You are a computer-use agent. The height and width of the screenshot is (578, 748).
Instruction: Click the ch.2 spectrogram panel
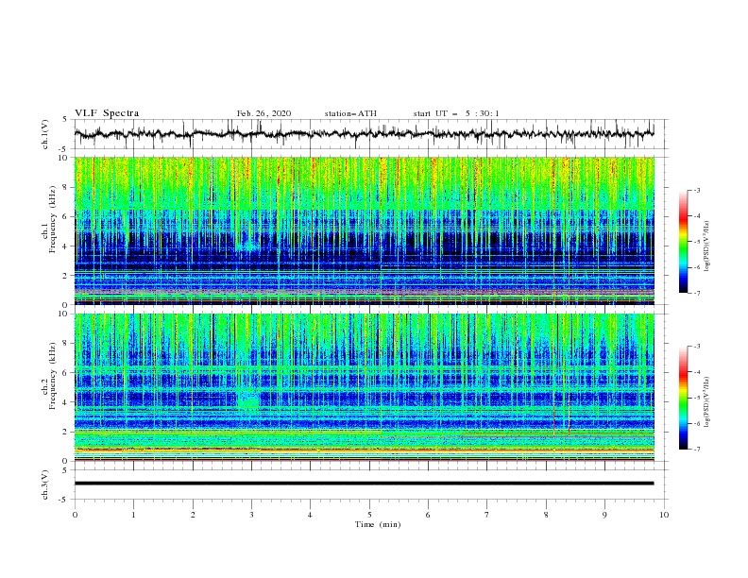point(365,387)
